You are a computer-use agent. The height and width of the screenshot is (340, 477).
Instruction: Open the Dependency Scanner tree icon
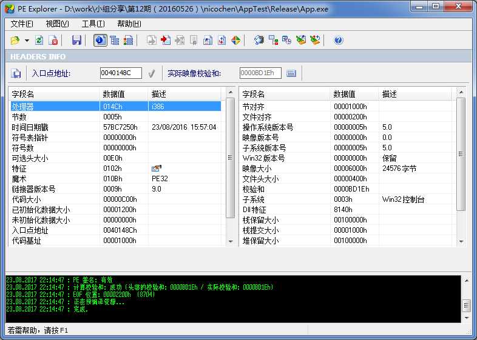[x=273, y=40]
